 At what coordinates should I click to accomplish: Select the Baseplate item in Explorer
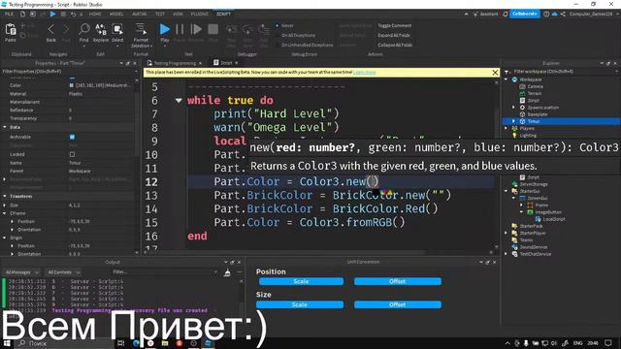(534, 114)
